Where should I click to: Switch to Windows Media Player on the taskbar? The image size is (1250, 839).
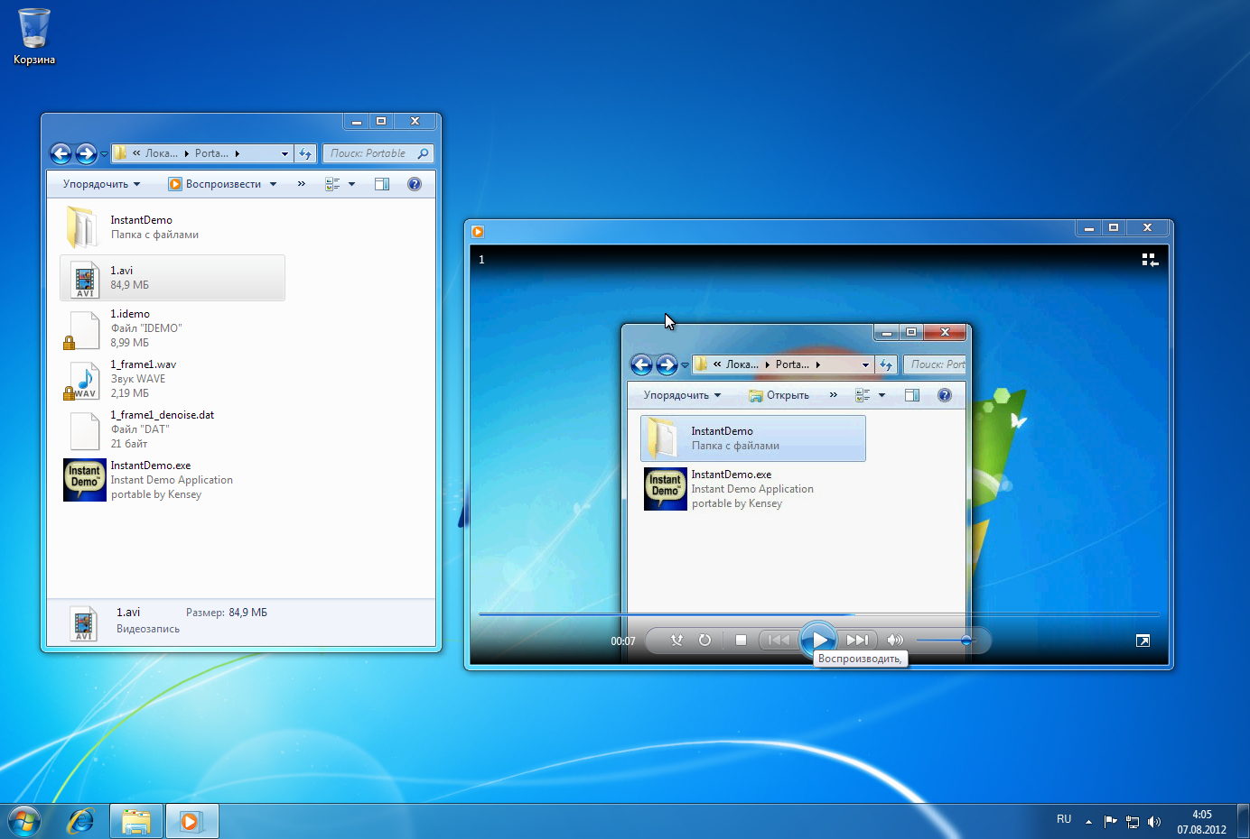coord(191,821)
